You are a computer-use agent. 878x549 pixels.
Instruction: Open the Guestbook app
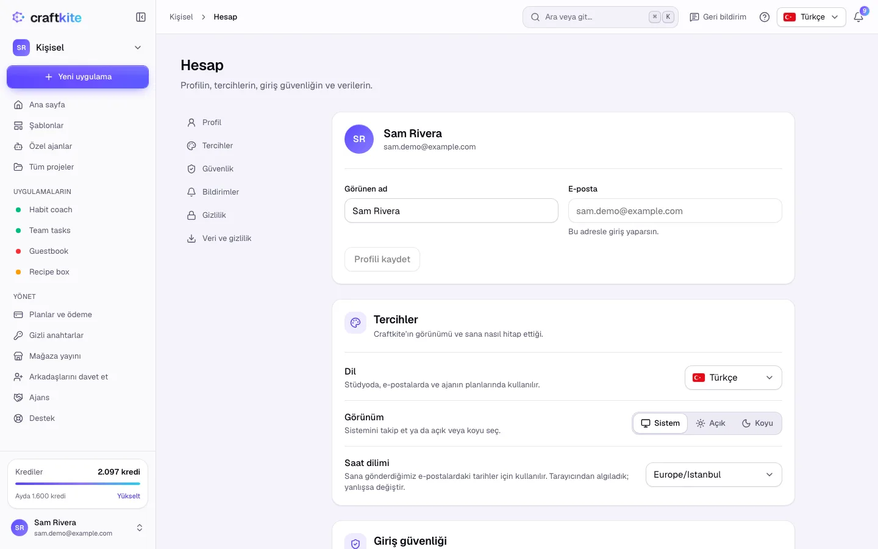click(77, 251)
